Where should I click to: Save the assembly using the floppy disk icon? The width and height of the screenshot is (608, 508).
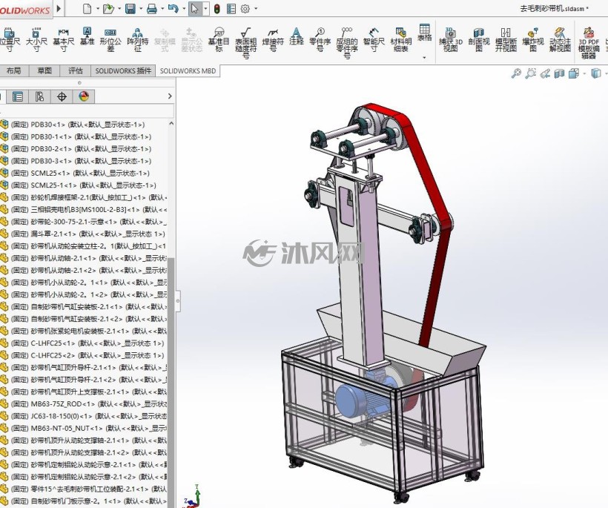[130, 9]
